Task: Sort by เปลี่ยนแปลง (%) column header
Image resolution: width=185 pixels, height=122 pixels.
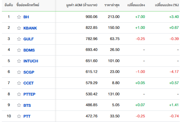Action: coord(167,5)
